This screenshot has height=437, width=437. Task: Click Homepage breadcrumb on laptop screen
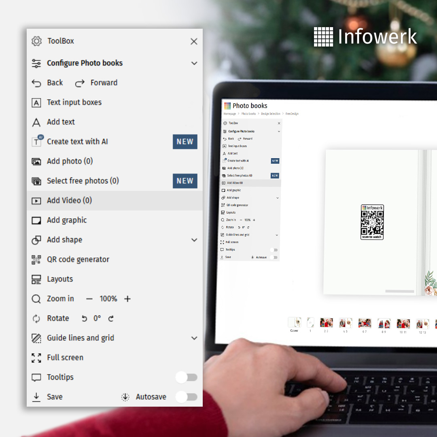click(x=230, y=114)
